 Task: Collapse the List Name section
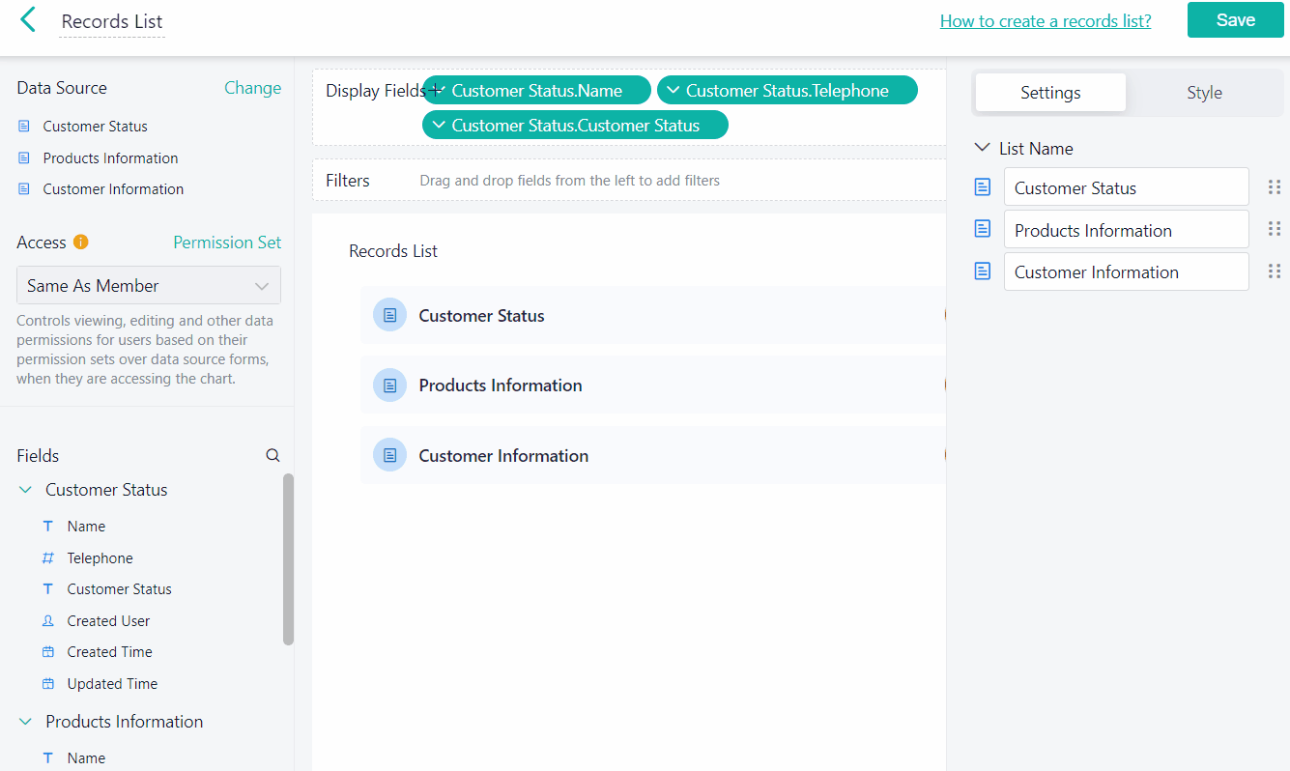[982, 148]
